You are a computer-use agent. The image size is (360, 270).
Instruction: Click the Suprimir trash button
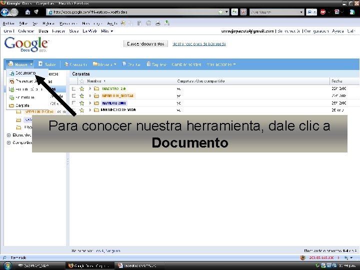156,64
